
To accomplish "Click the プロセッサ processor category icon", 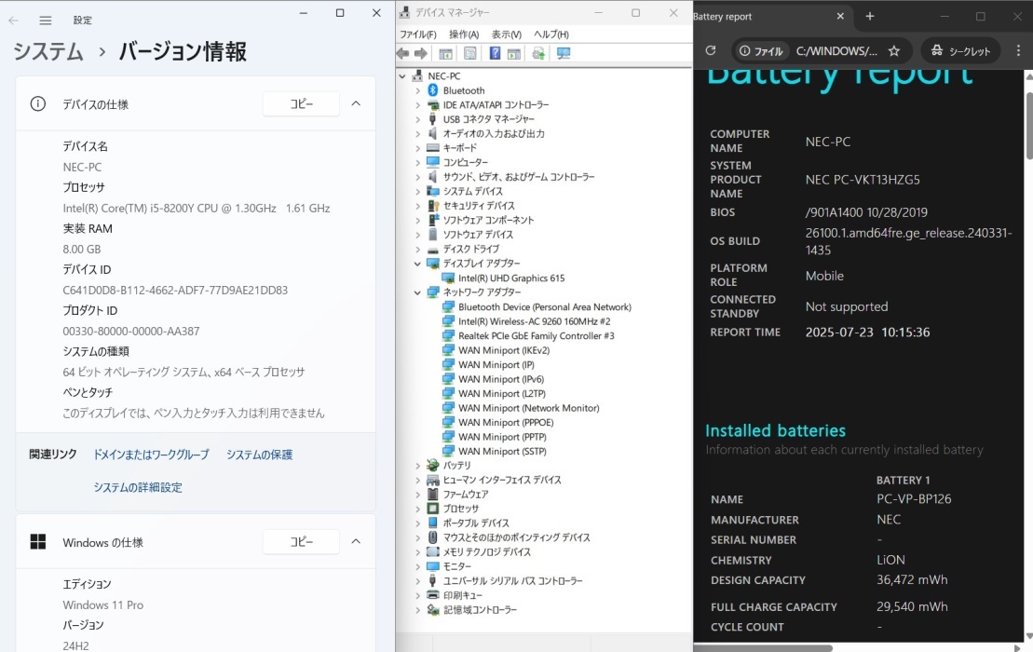I will [433, 509].
